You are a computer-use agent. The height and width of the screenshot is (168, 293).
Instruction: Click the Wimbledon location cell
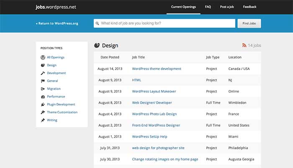coord(237,103)
